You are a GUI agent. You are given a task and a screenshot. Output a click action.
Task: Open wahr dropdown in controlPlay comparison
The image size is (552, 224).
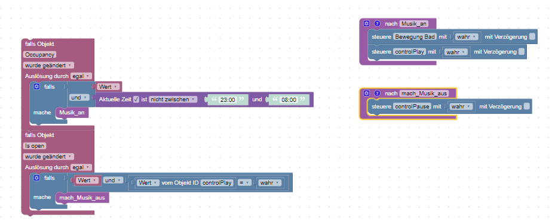pos(269,182)
